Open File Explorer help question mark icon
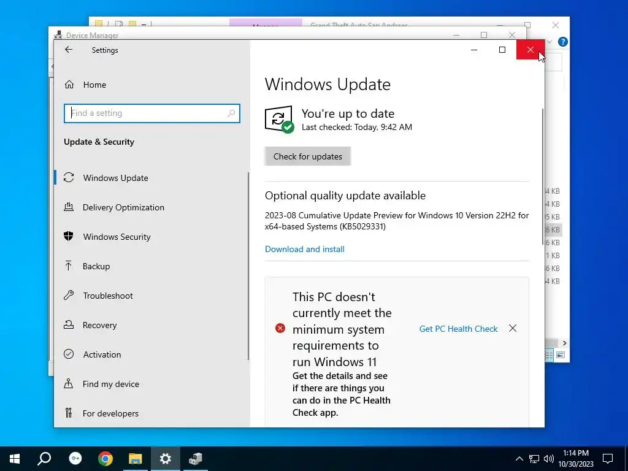628x471 pixels. pyautogui.click(x=563, y=42)
